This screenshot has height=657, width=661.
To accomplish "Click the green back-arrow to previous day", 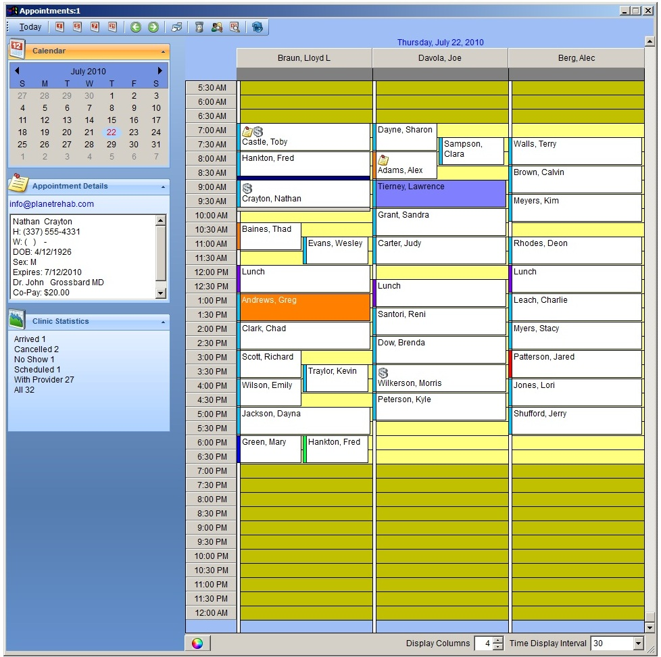I will click(135, 27).
